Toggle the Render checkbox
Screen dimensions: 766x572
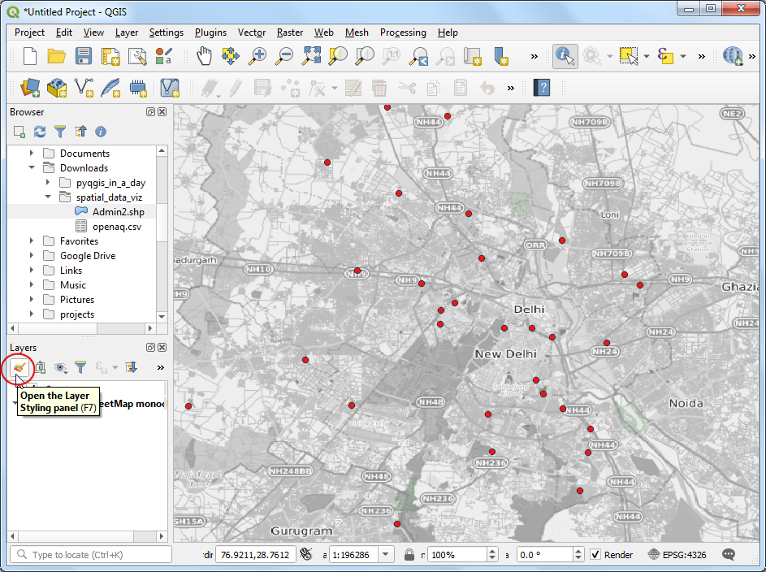point(596,555)
